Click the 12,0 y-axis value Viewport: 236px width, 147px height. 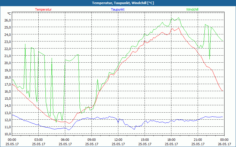[x=8, y=120]
